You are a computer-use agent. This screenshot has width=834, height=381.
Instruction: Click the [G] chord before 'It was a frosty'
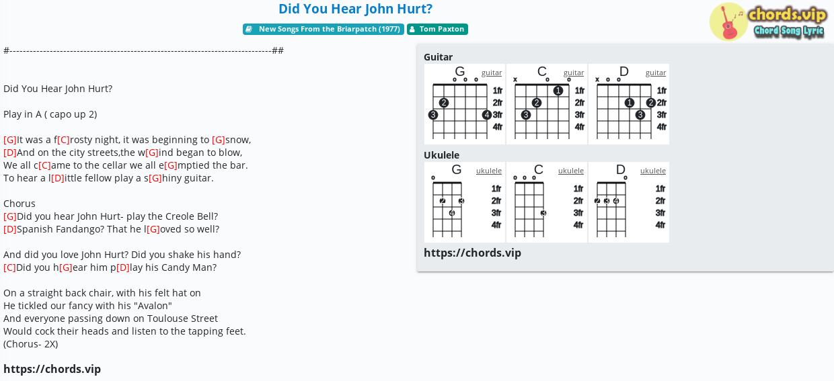(x=10, y=140)
